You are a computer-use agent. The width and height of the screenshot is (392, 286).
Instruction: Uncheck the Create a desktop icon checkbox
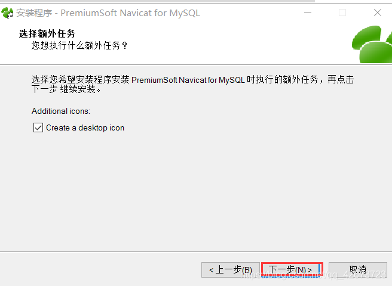[38, 128]
